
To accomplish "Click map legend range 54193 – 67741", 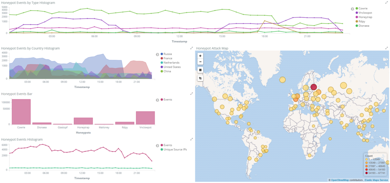I will [x=375, y=173].
